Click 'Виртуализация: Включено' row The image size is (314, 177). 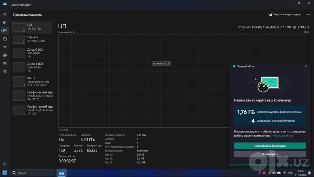(x=126, y=151)
